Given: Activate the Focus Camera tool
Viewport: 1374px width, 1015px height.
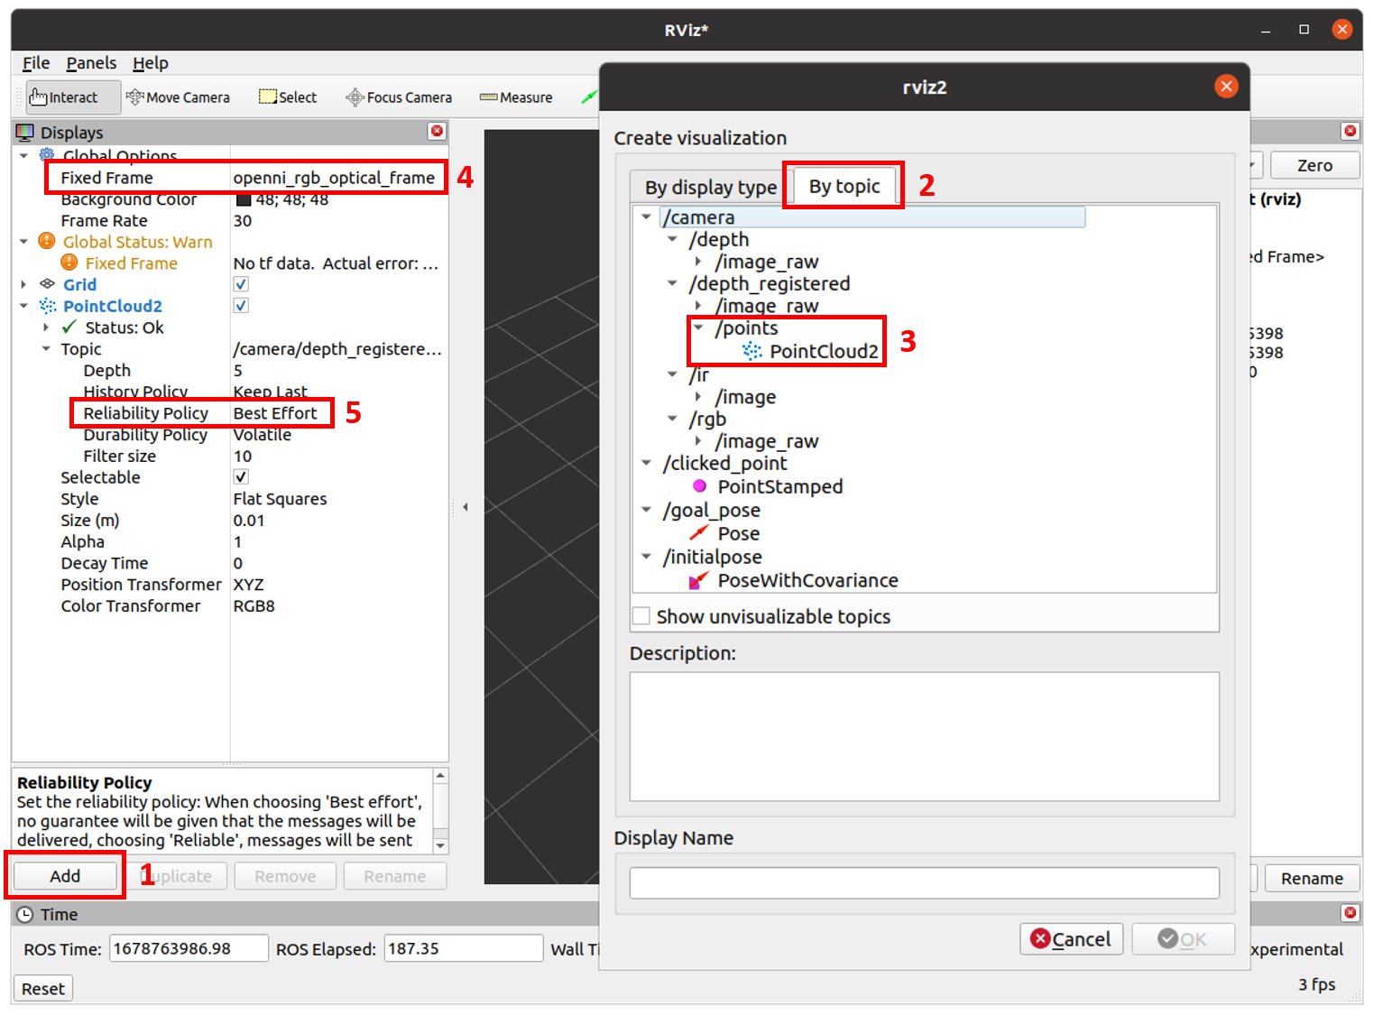Looking at the screenshot, I should tap(399, 97).
